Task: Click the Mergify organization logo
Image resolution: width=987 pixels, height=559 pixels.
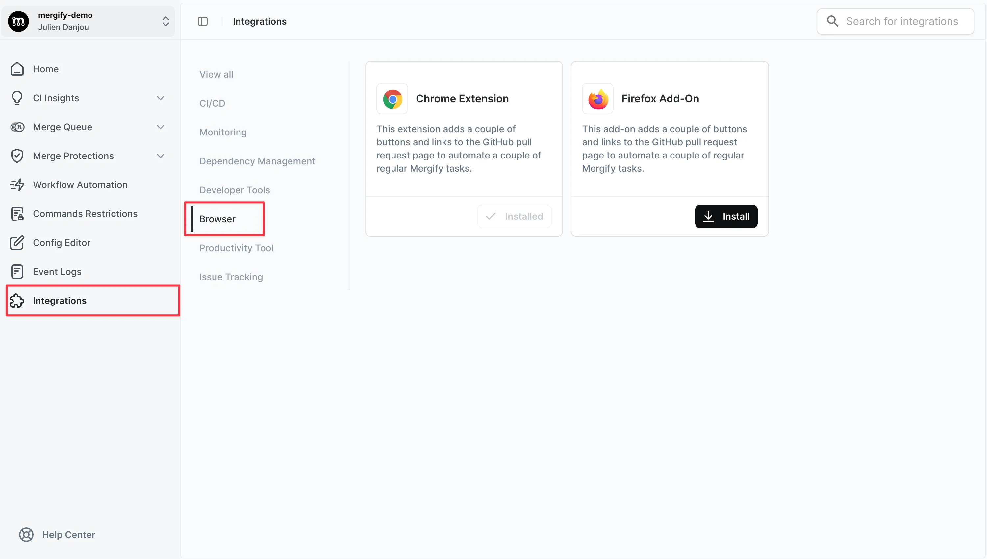Action: 18,21
